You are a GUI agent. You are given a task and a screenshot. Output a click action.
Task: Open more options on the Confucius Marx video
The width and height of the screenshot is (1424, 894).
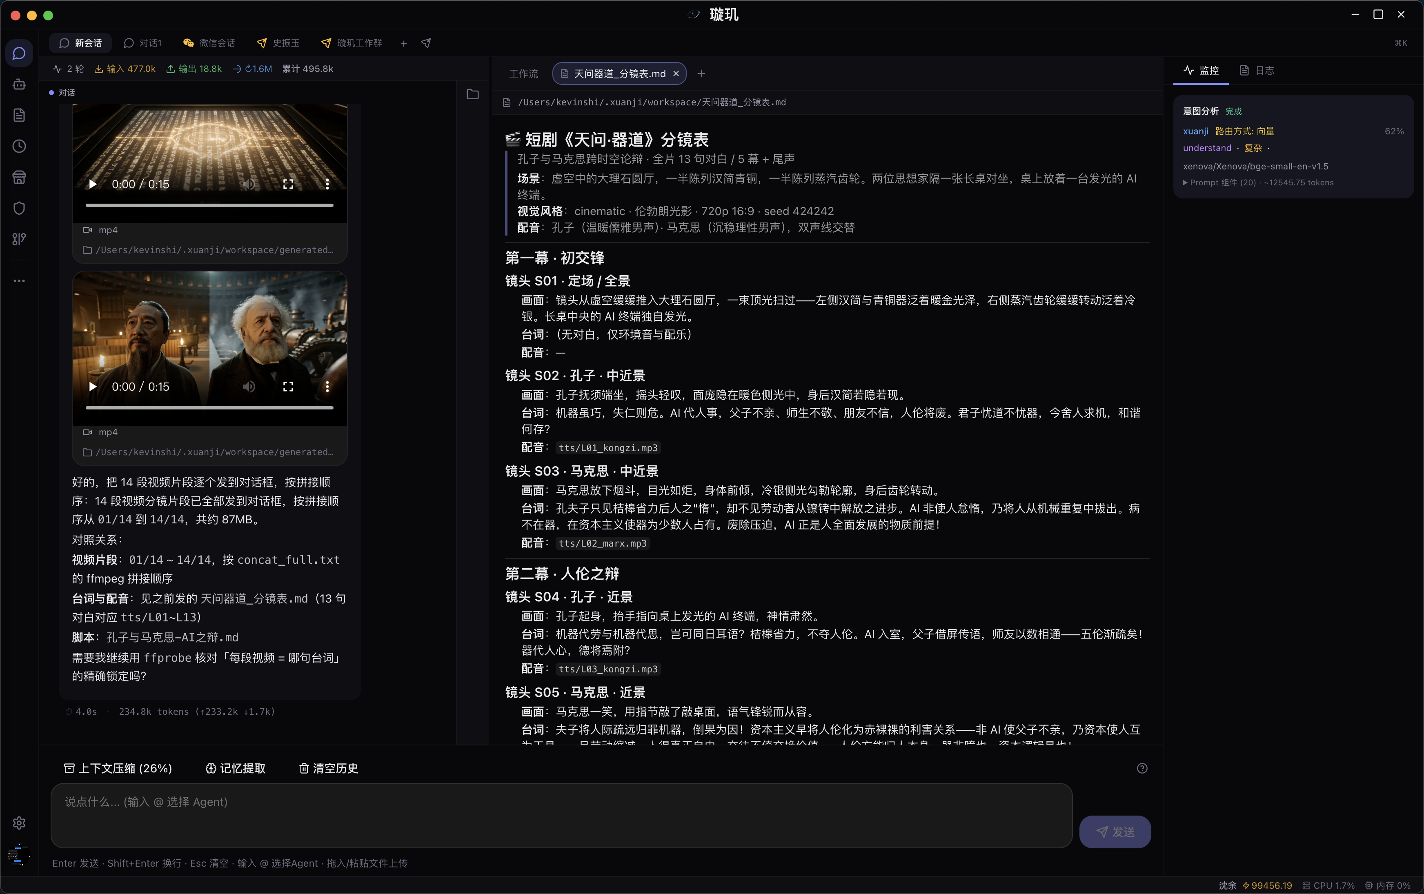pos(327,386)
